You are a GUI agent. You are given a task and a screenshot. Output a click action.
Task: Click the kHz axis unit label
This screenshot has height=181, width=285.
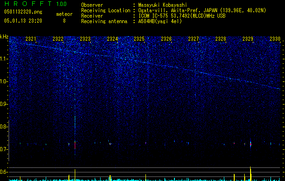[x=4, y=37]
